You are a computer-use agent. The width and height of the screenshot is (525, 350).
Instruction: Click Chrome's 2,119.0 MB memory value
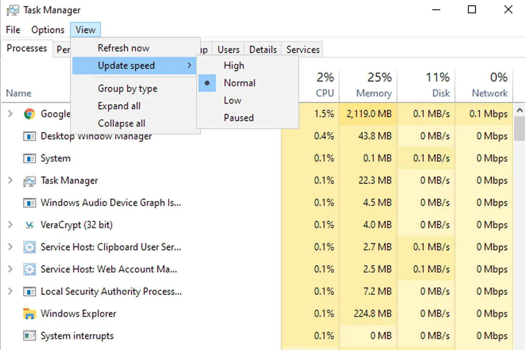click(369, 114)
